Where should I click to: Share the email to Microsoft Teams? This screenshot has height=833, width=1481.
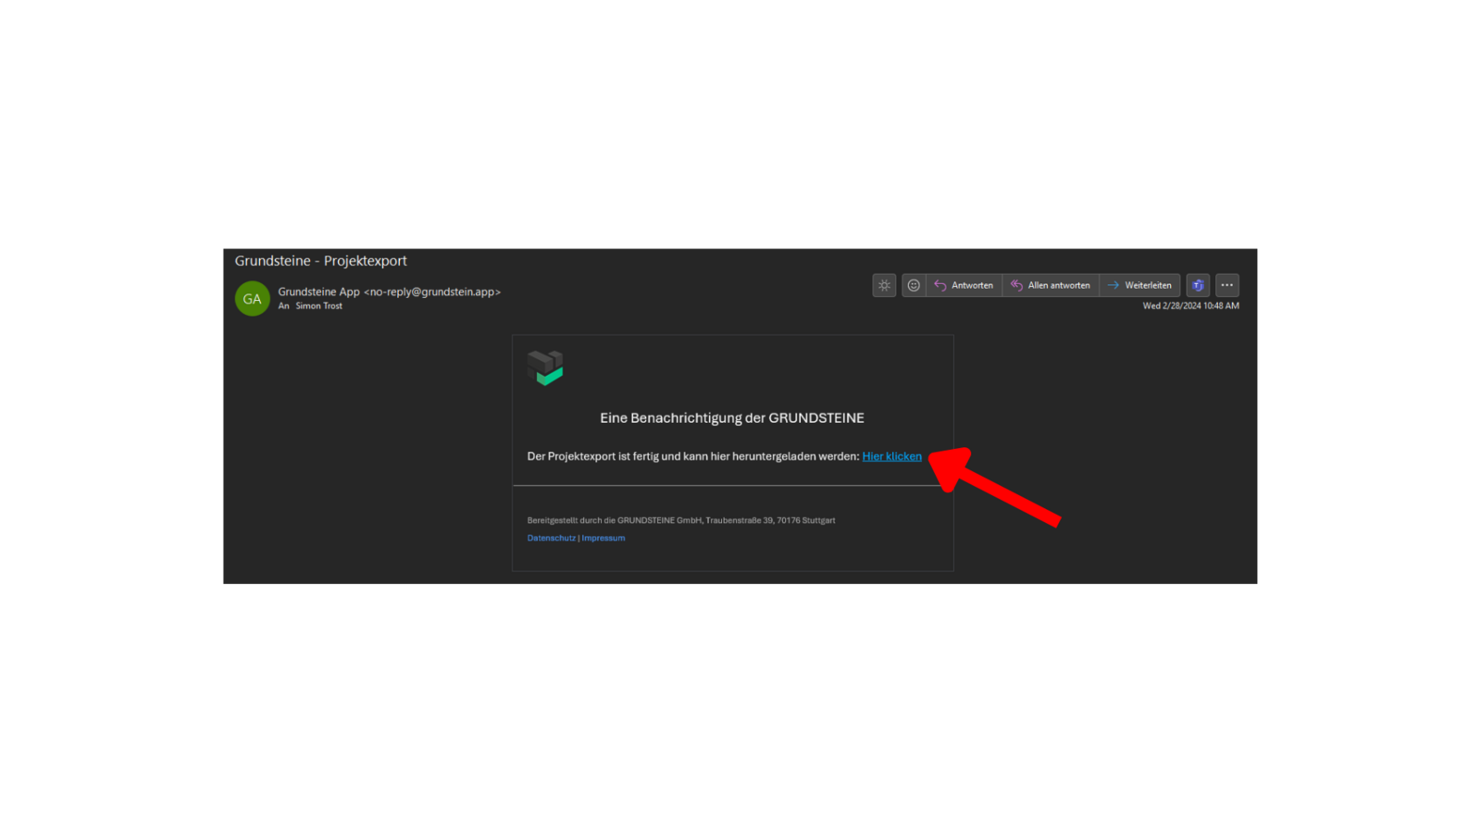click(x=1198, y=285)
